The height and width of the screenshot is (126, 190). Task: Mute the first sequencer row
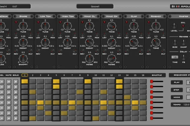pyautogui.click(x=9, y=81)
